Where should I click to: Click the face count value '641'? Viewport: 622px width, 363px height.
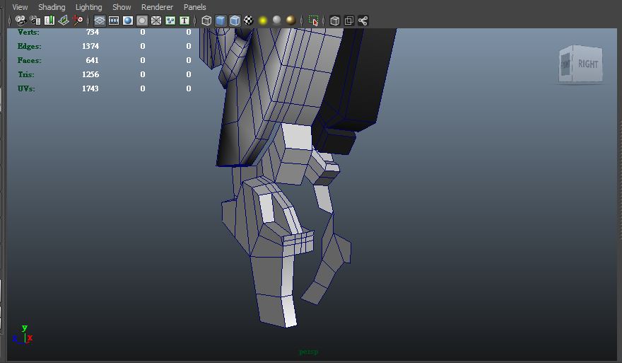(92, 60)
